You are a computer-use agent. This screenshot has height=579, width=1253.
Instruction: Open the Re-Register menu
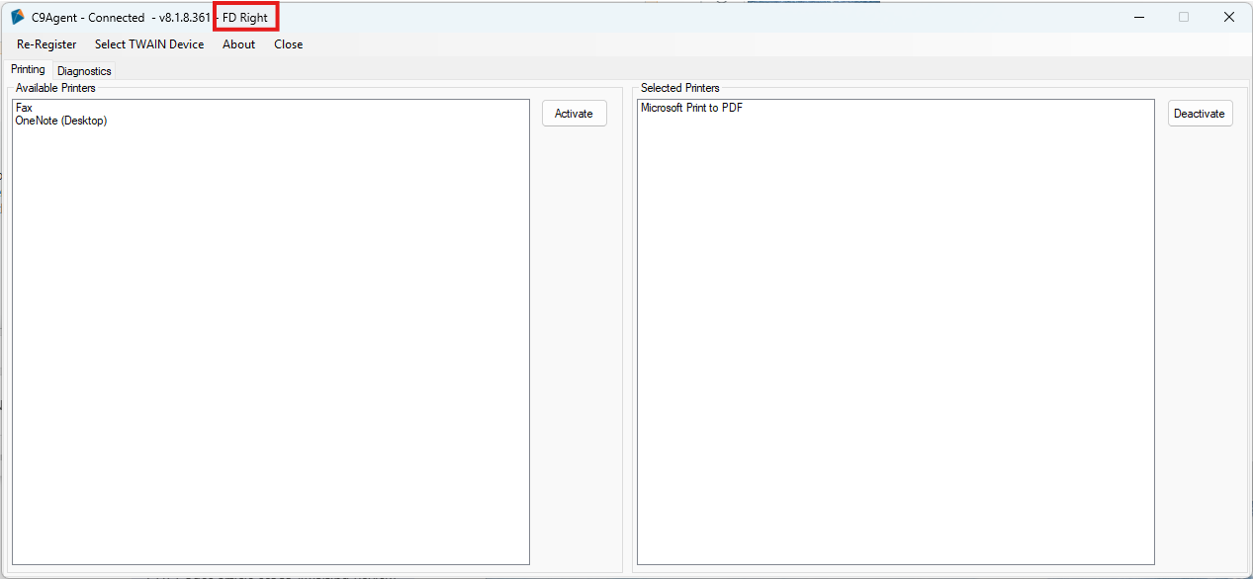pos(46,44)
